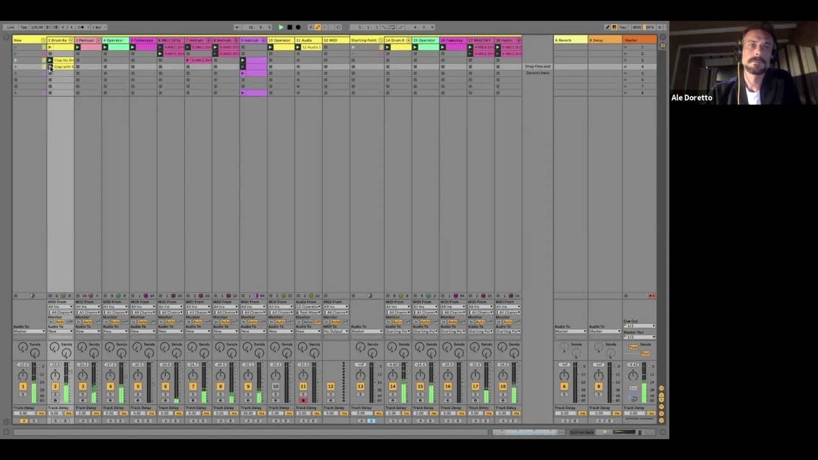
Task: Open the Master Out dropdown
Action: [639, 337]
